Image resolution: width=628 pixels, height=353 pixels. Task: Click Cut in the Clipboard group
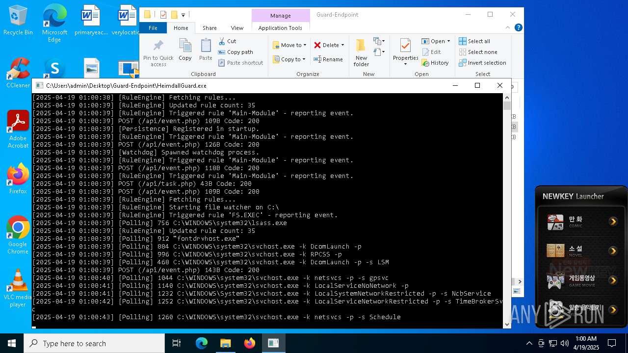coord(227,41)
